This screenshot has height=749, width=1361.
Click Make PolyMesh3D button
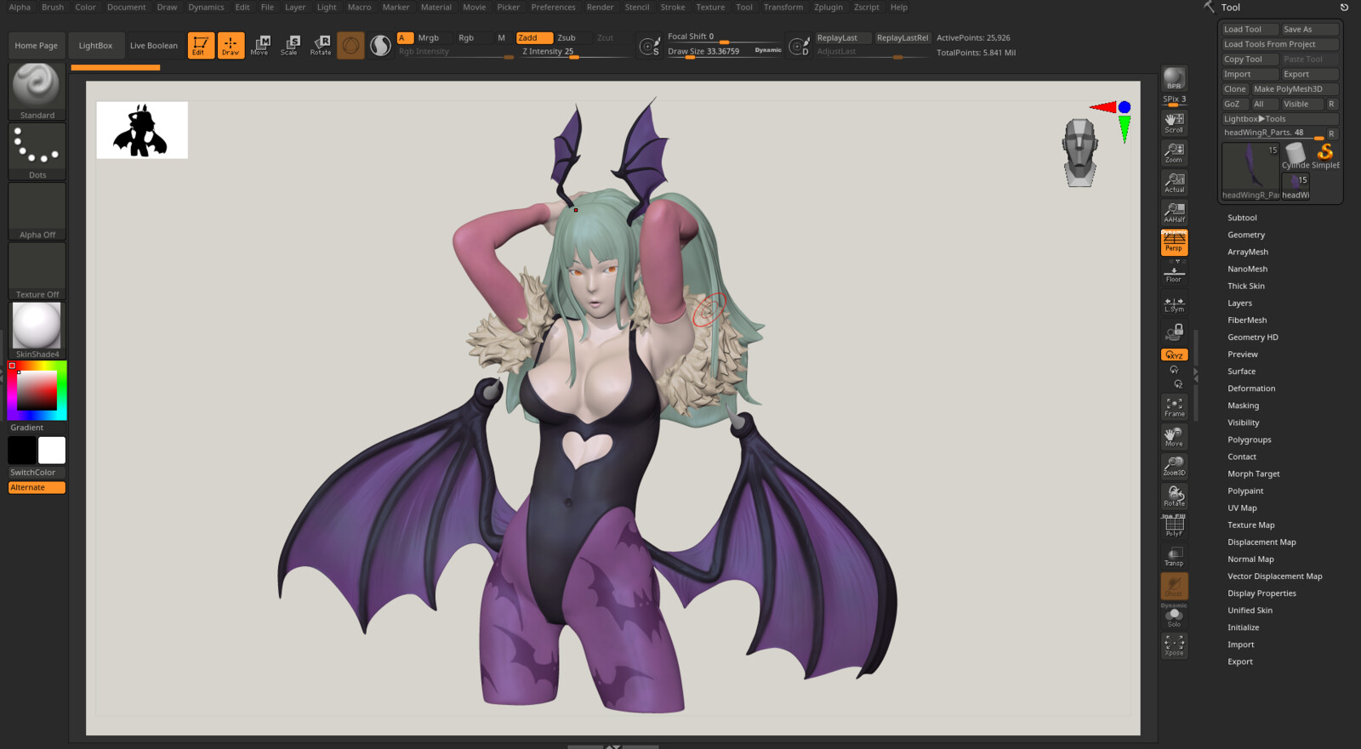coord(1294,88)
